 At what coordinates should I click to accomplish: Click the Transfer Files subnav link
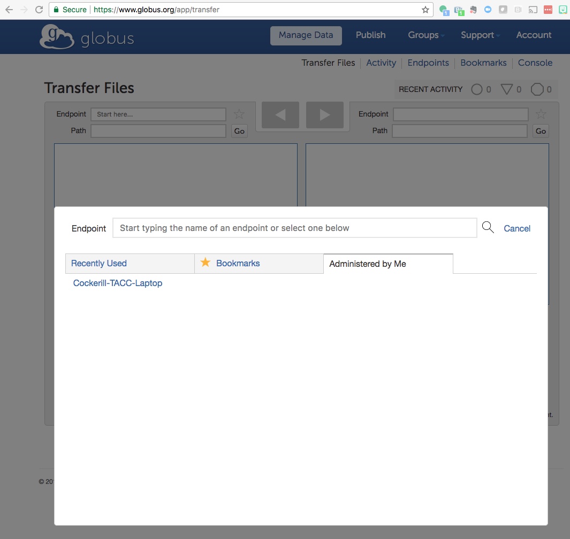click(328, 63)
